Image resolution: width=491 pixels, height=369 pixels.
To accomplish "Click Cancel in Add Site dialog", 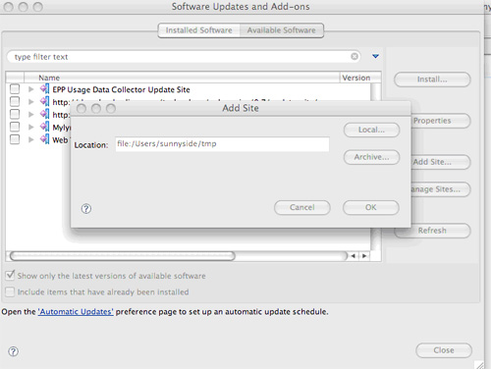I will tap(302, 207).
